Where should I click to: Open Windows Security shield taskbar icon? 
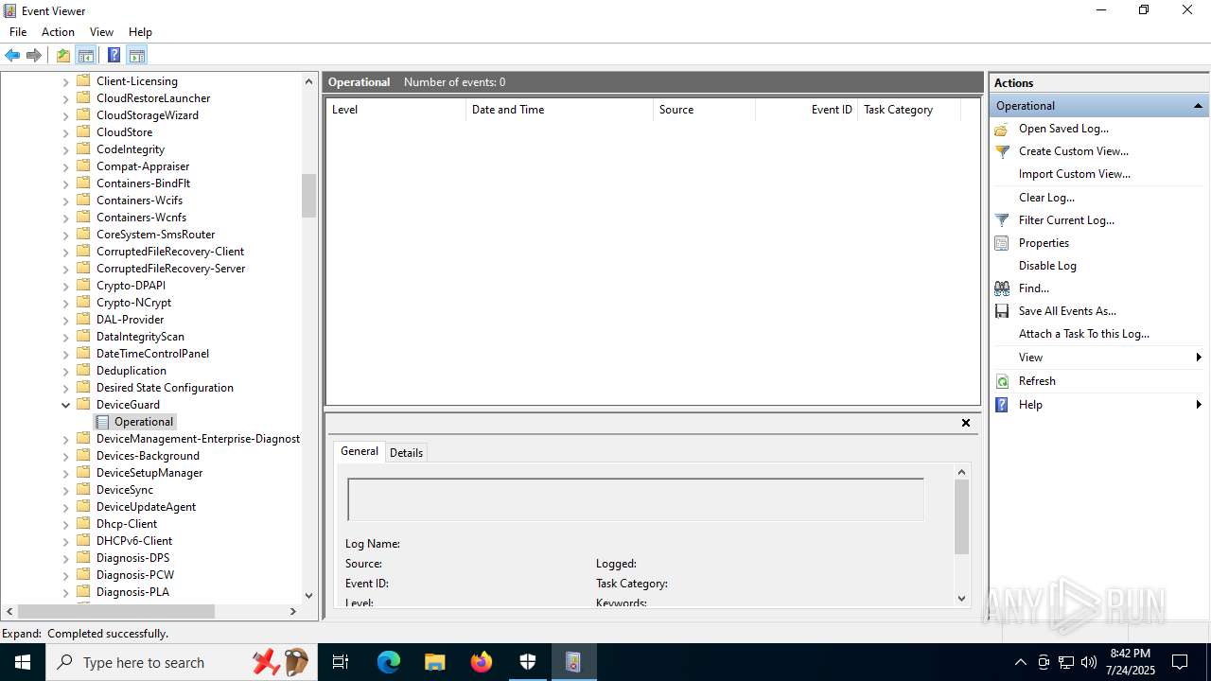[x=528, y=662]
